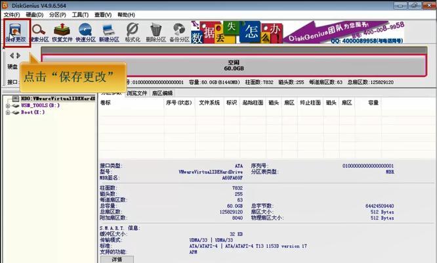Select HD0:VMwareVirtualIDEHardDrive in the disk tree
This screenshot has height=263, width=437.
[58, 99]
